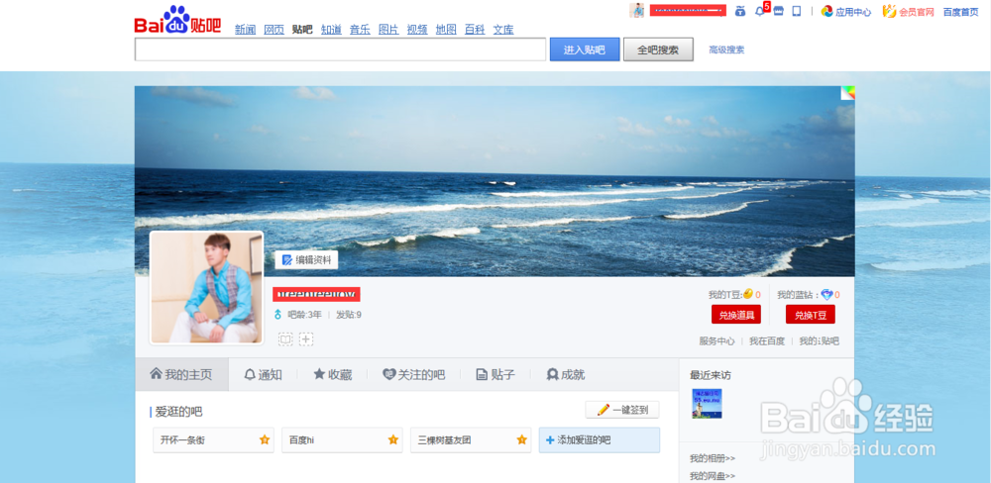Open 应用中心 app center

(846, 11)
